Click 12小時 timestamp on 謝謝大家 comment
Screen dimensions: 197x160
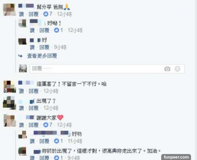point(64,125)
